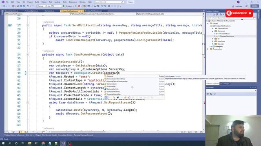261x146 pixels.
Task: Collapse SendFcmWebRequest method at line 34
Action: tap(28, 54)
